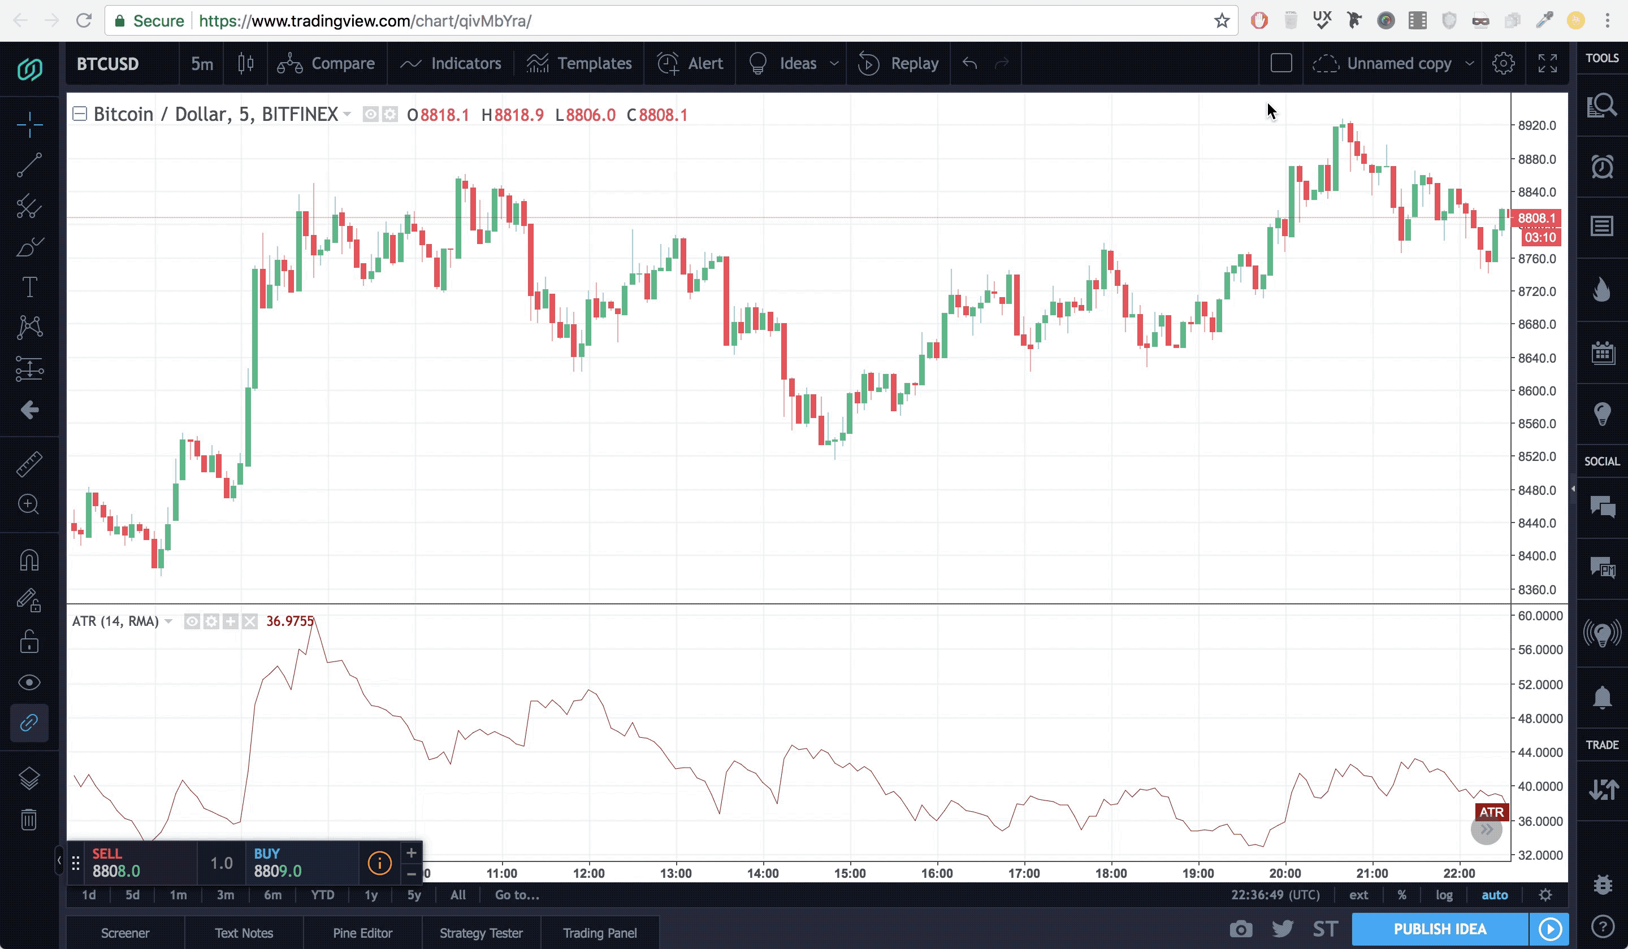This screenshot has height=949, width=1628.
Task: Take a chart snapshot with camera icon
Action: click(1240, 929)
